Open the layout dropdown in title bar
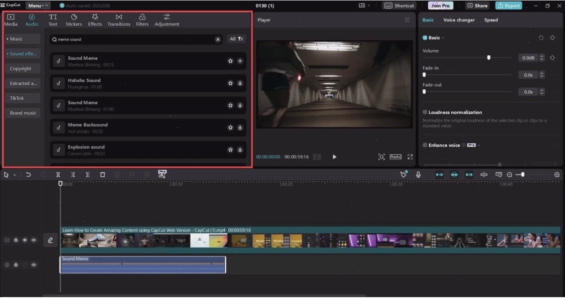The image size is (565, 298). click(365, 6)
